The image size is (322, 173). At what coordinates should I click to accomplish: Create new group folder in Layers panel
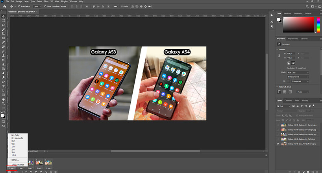(308, 171)
